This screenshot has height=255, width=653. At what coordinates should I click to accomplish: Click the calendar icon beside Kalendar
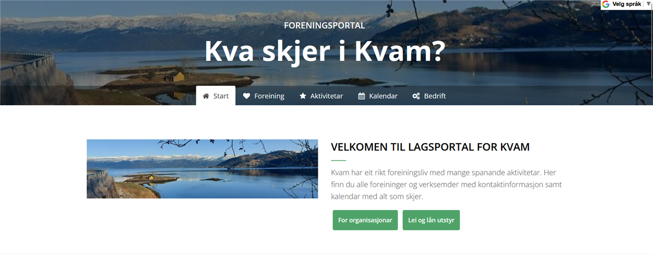click(361, 96)
